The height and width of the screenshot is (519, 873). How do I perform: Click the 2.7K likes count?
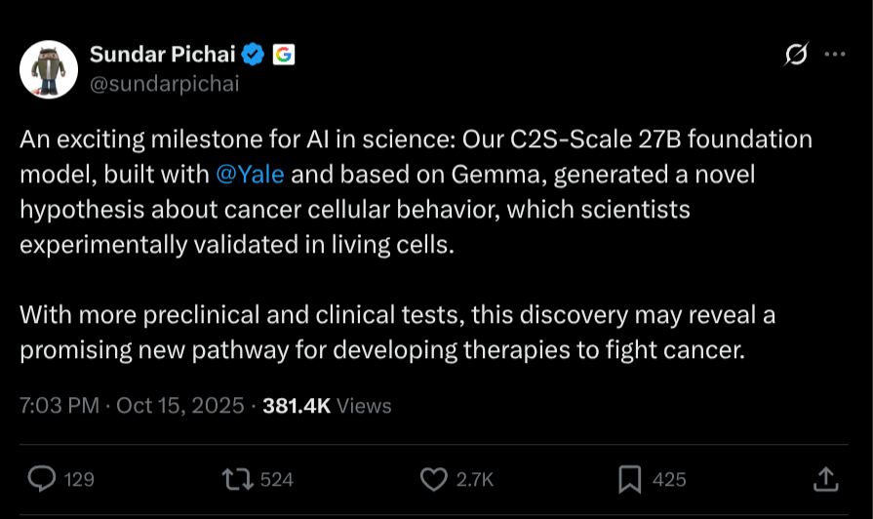(475, 479)
